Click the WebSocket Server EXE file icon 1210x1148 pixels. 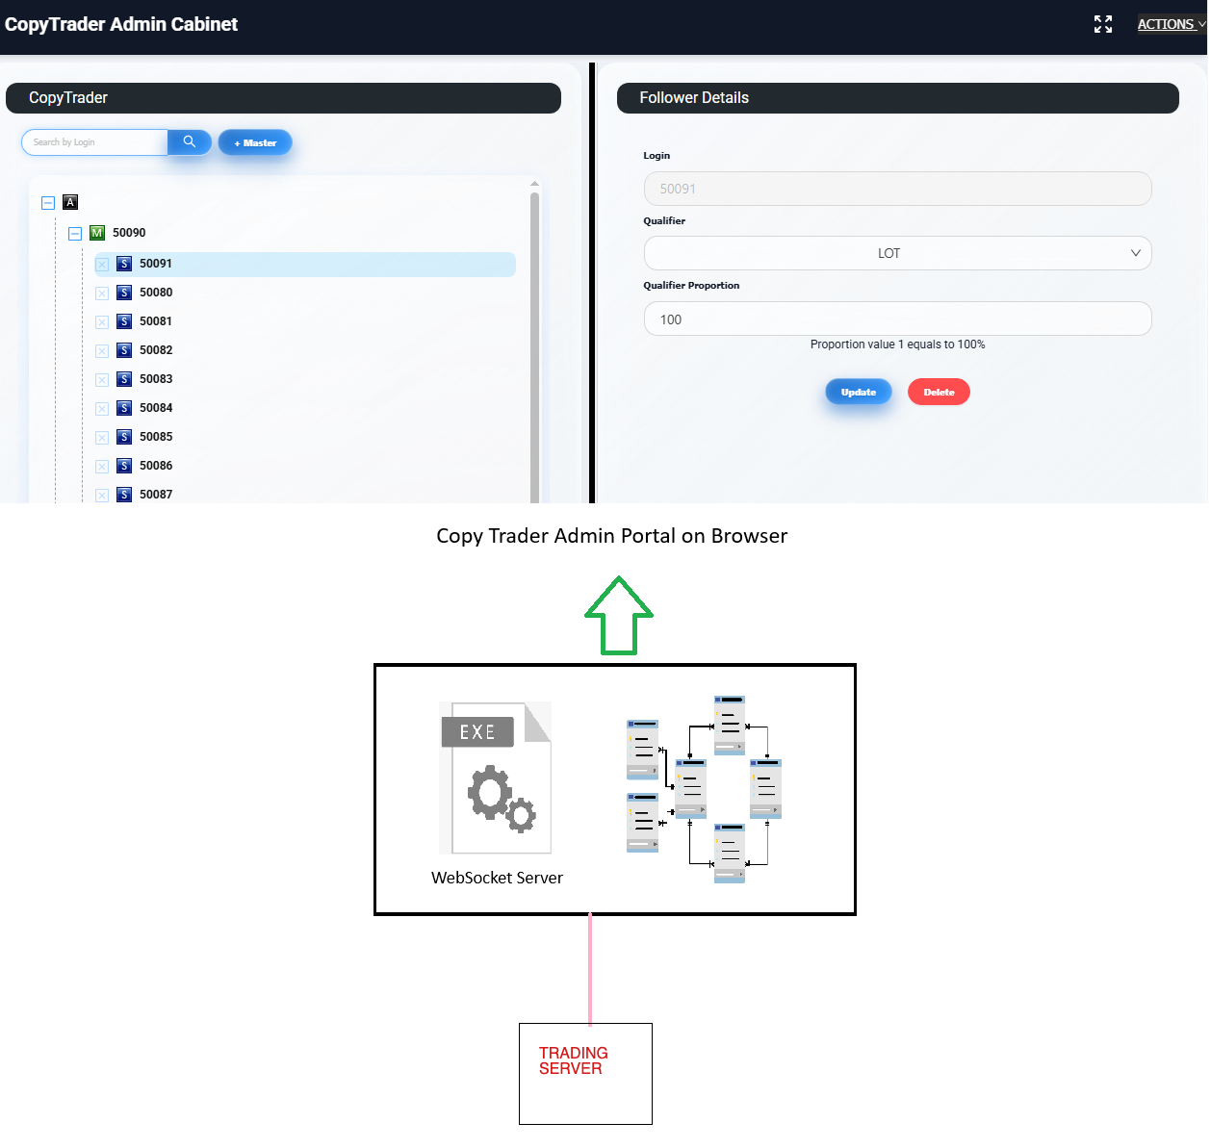pos(496,778)
